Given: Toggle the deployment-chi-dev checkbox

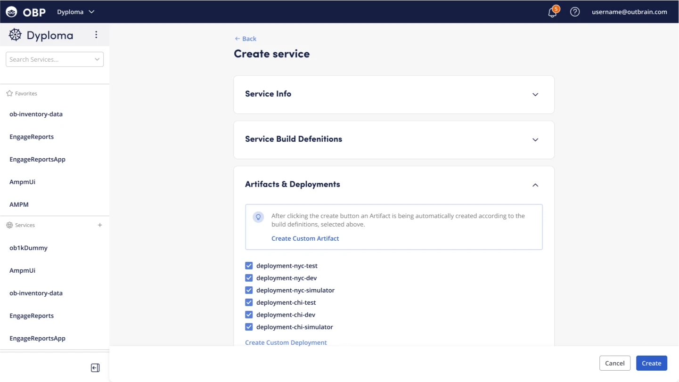Looking at the screenshot, I should click(249, 315).
